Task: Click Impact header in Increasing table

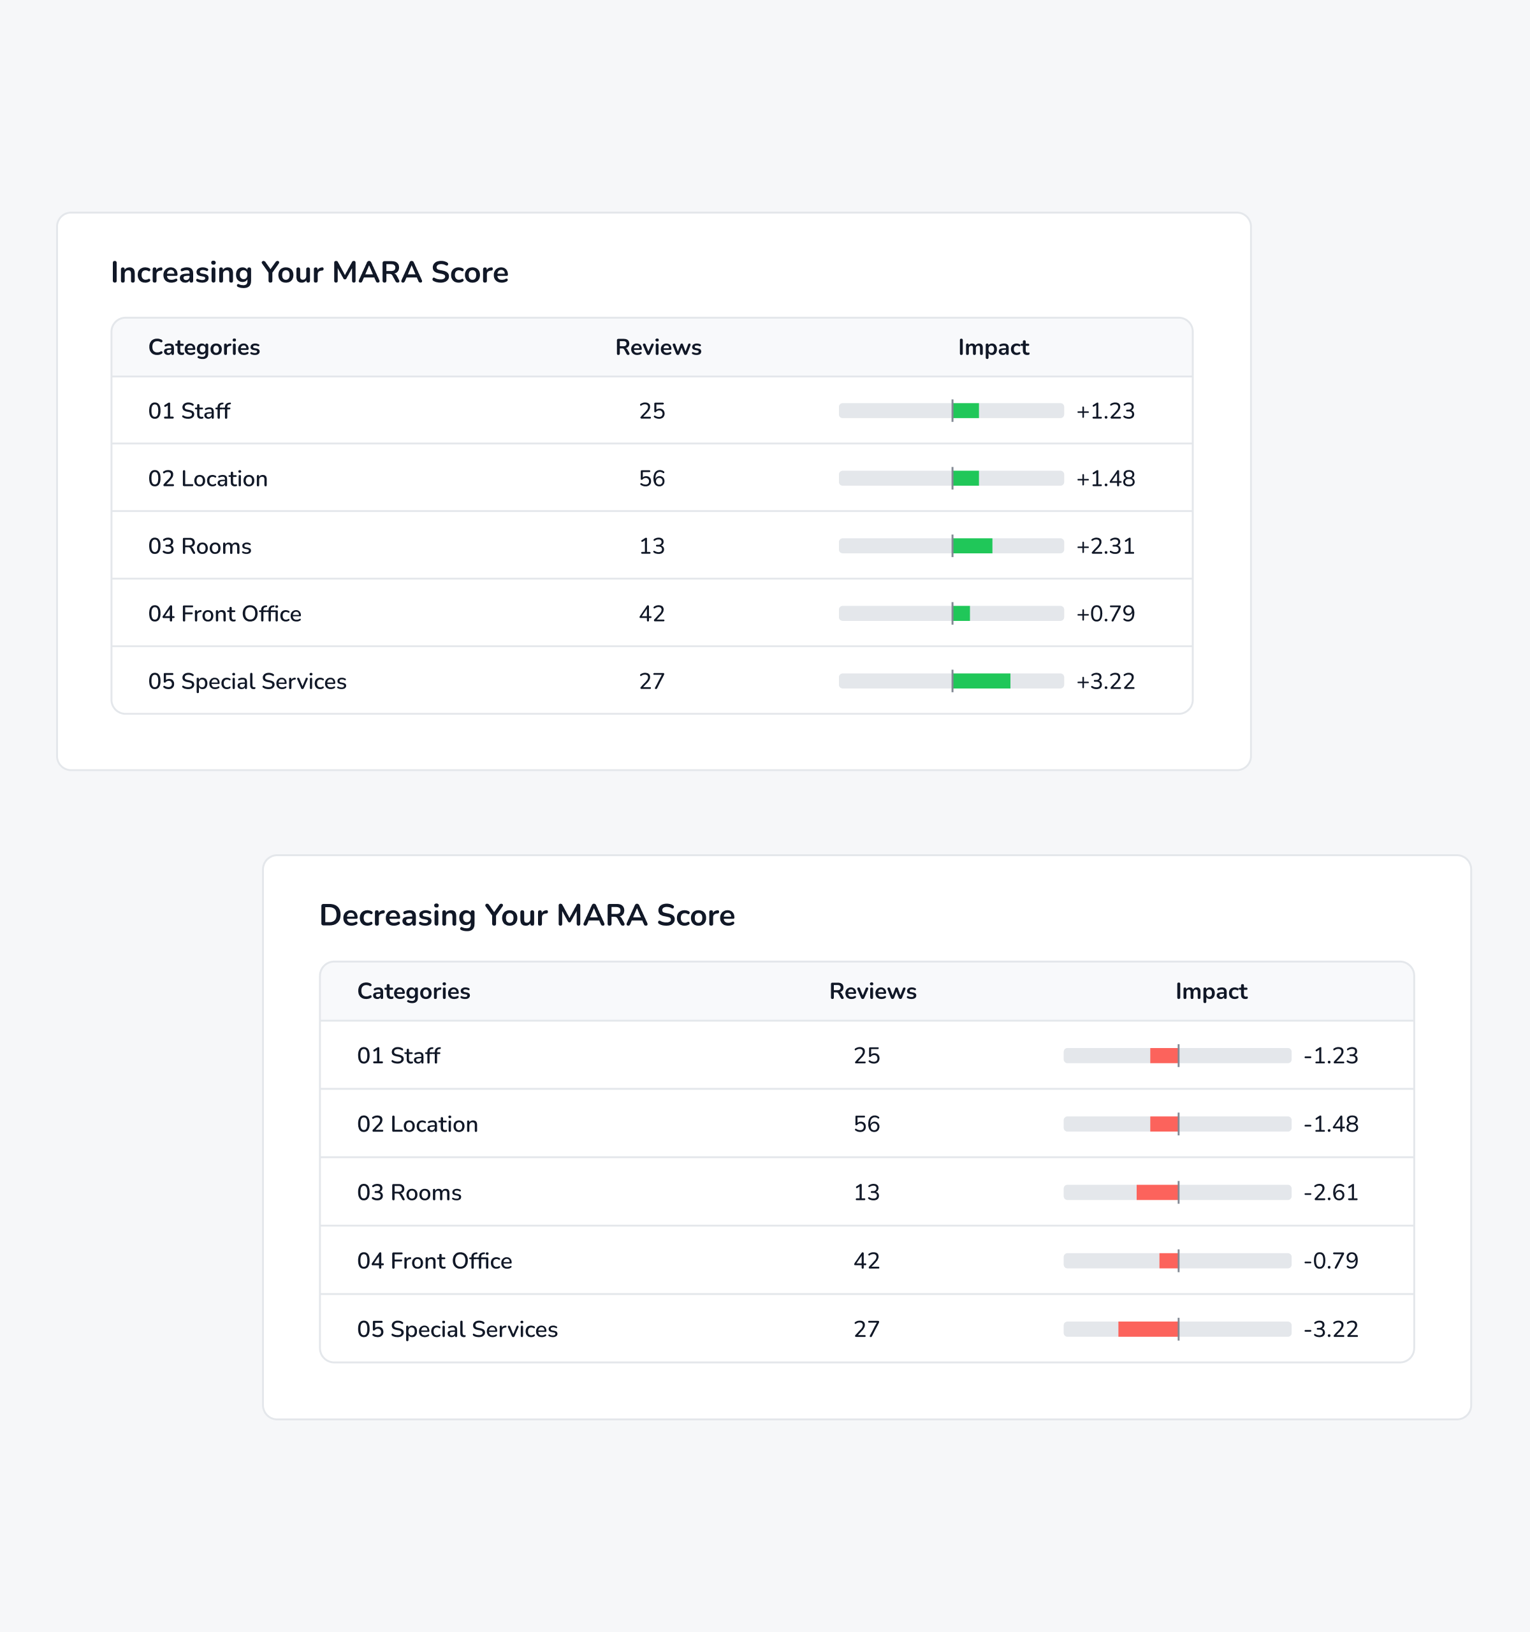Action: click(993, 347)
